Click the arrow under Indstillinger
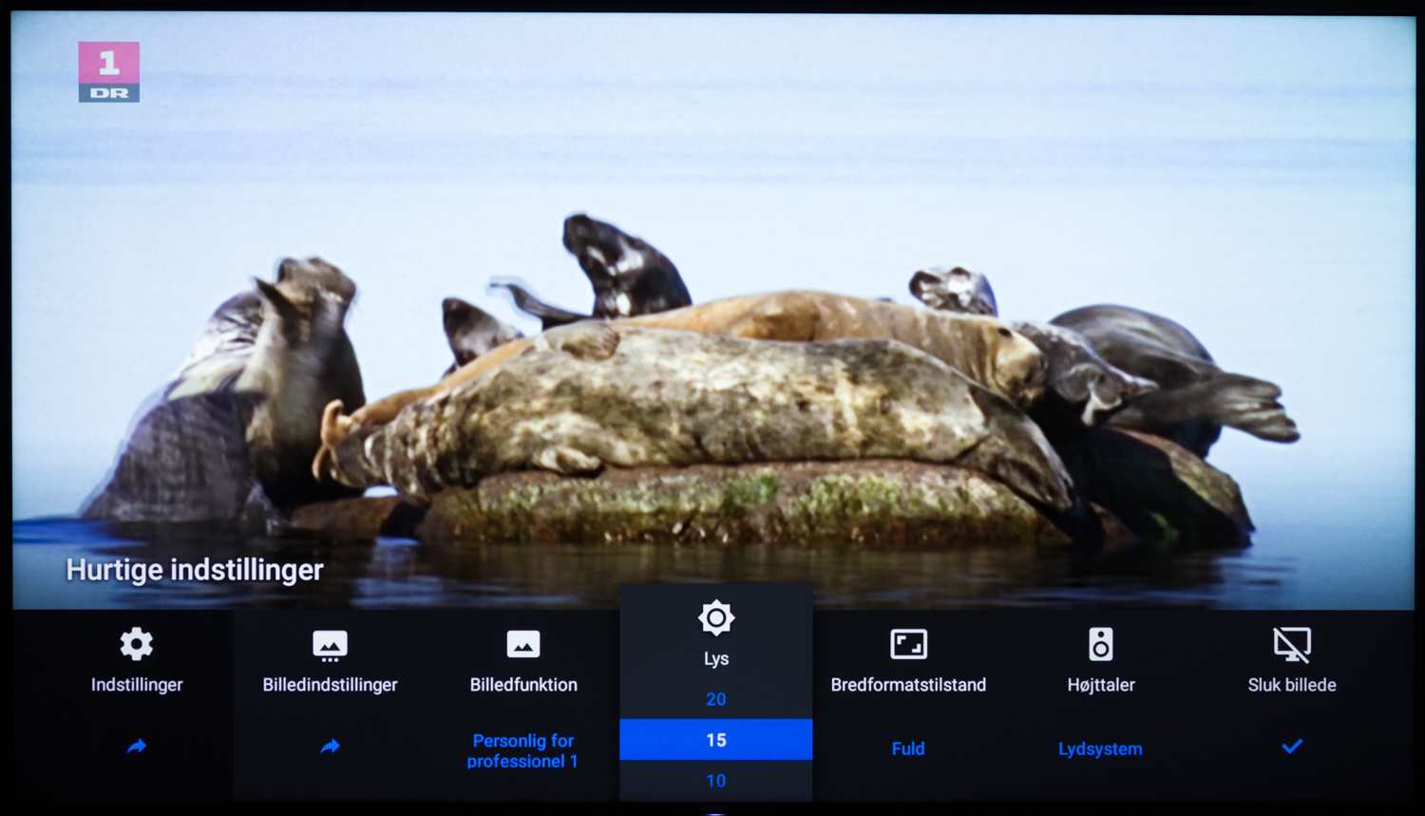The image size is (1425, 816). click(137, 747)
